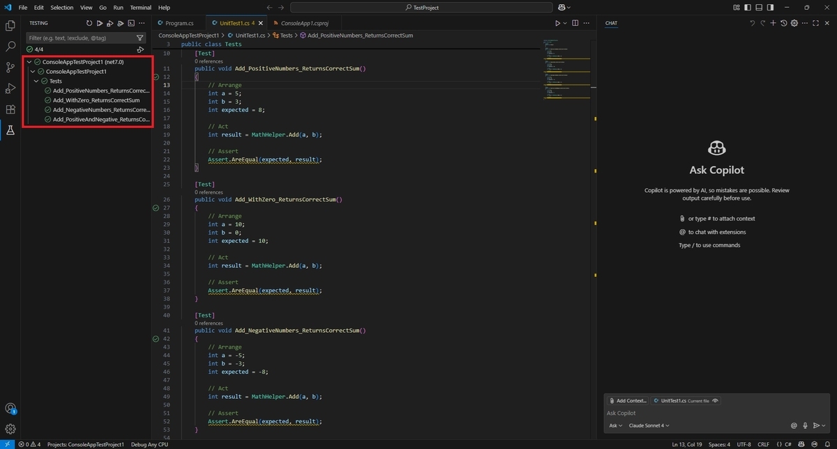Refresh tests in Testing panel
Viewport: 837px width, 449px height.
click(89, 23)
